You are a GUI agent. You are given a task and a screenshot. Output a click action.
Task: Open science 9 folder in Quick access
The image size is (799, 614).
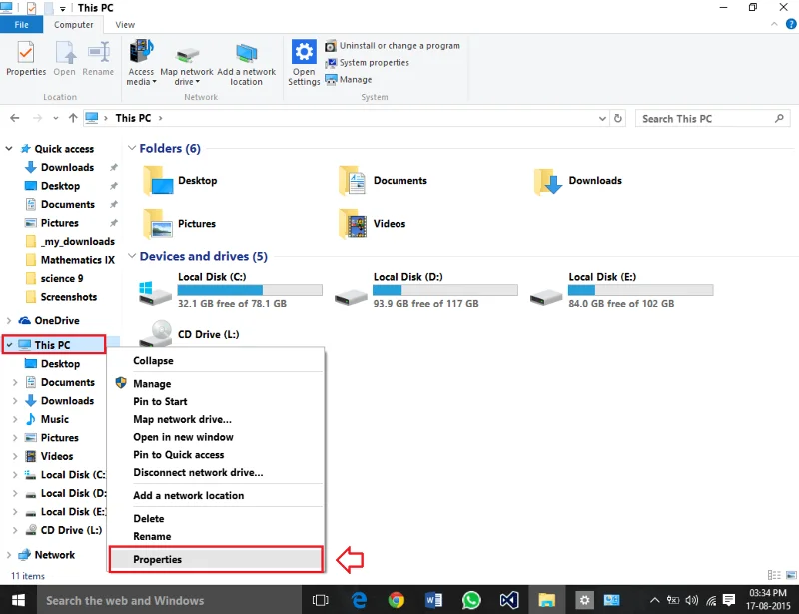point(54,278)
